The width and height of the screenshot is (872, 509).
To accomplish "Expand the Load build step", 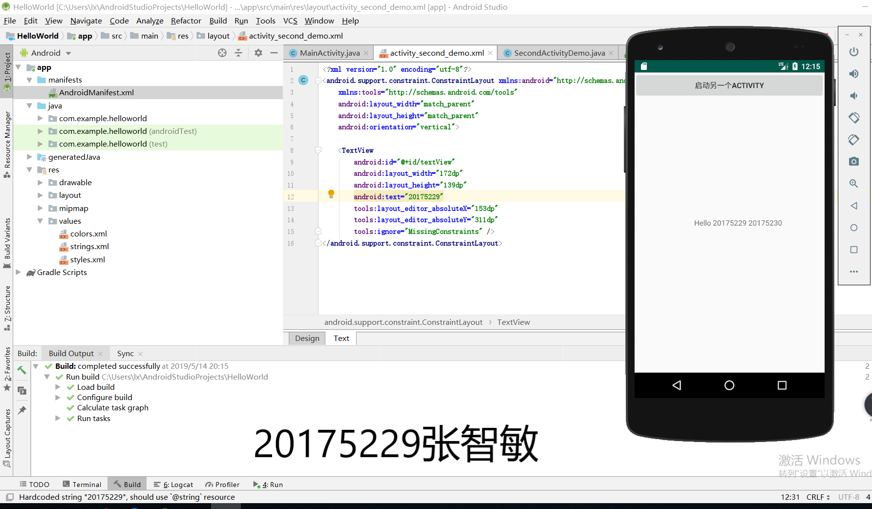I will [58, 387].
